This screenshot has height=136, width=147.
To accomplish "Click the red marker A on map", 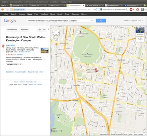I will 95,70.
